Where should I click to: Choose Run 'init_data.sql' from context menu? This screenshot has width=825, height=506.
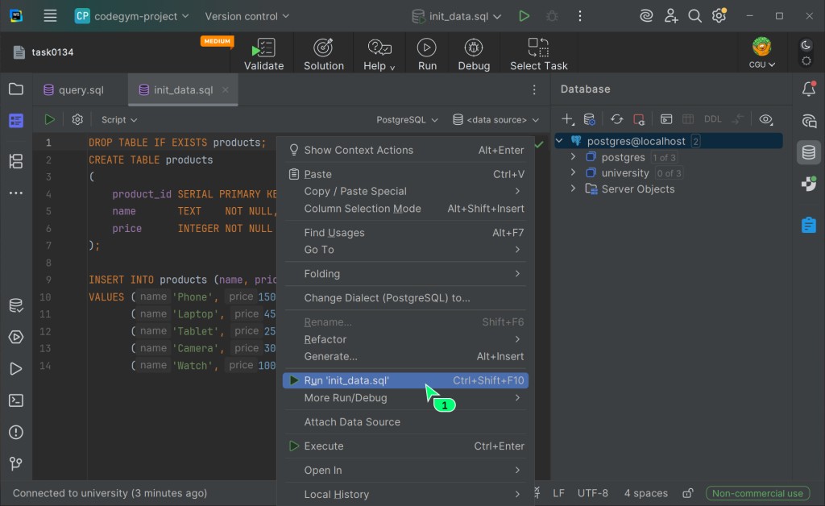coord(346,380)
